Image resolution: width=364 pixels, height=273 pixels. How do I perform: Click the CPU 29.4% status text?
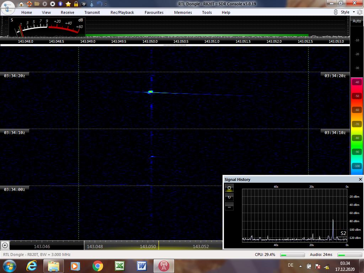(265, 255)
